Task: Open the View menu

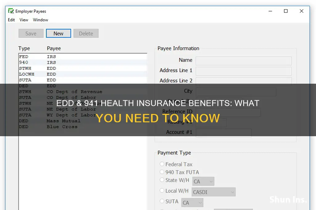Action: point(24,20)
